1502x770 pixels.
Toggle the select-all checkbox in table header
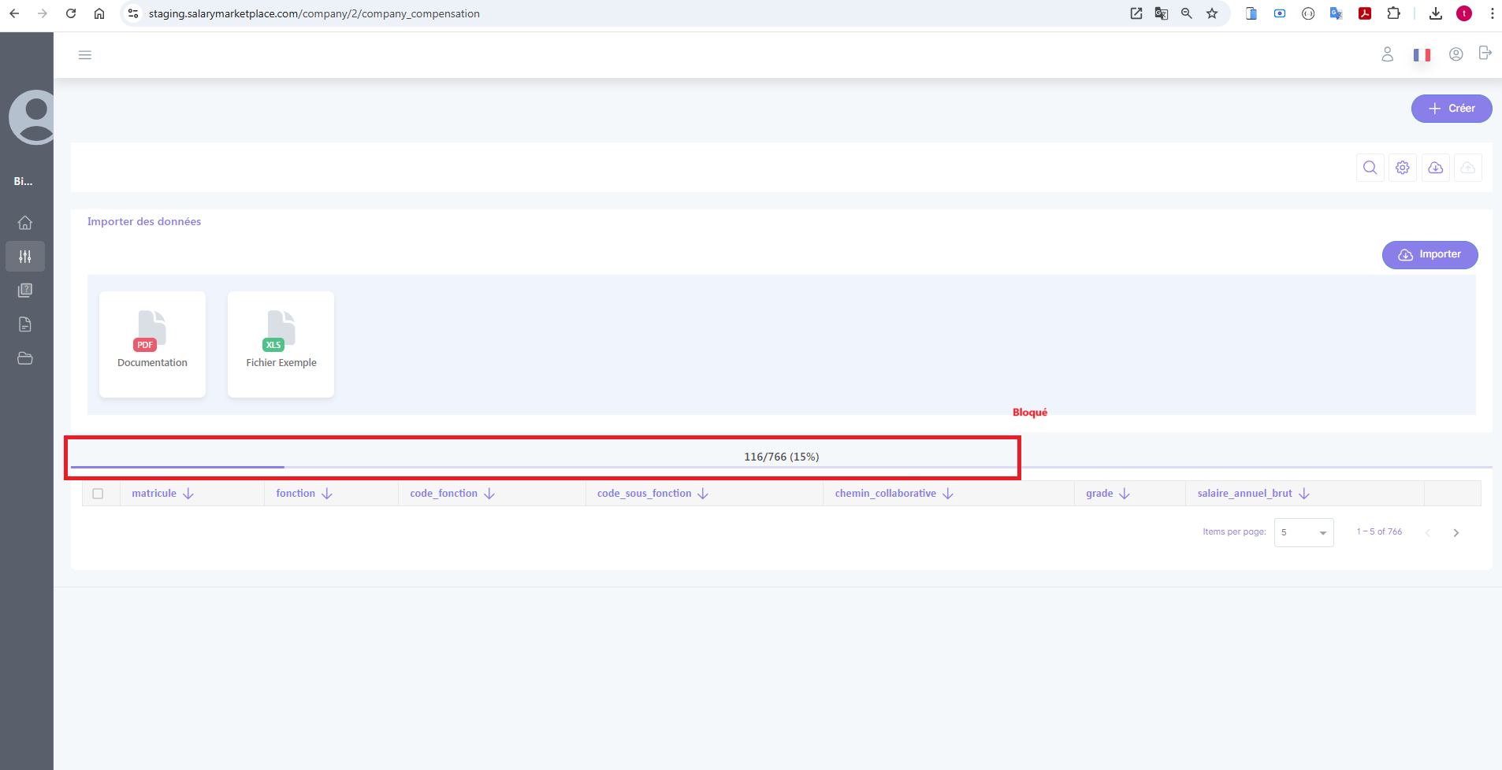[x=98, y=494]
